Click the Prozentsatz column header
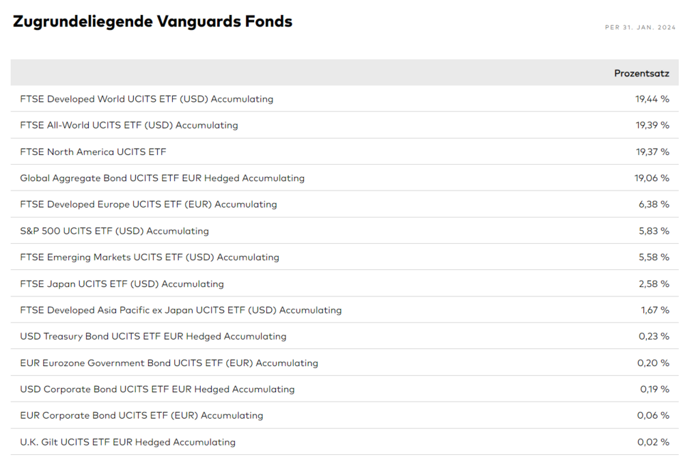 click(641, 73)
